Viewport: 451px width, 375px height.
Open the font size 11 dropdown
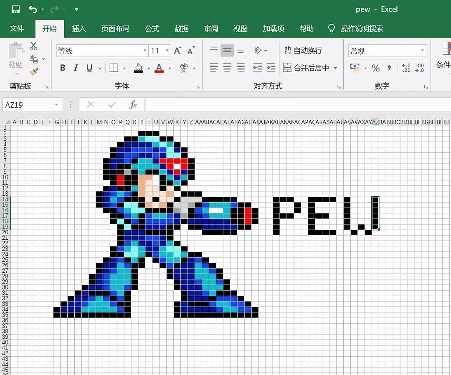(x=167, y=51)
